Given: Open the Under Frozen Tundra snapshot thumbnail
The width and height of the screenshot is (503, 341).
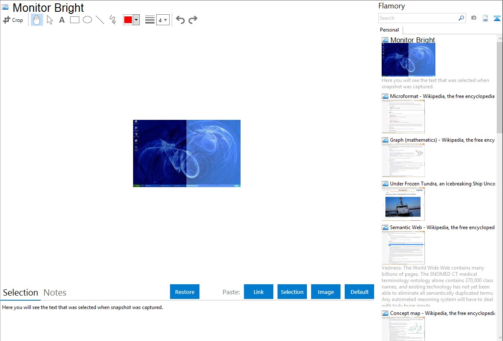Looking at the screenshot, I should coord(403,204).
